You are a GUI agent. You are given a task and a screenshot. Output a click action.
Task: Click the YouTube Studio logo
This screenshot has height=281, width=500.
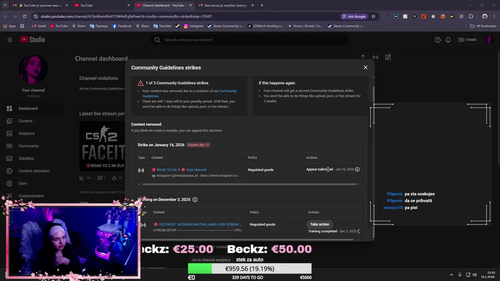32,39
